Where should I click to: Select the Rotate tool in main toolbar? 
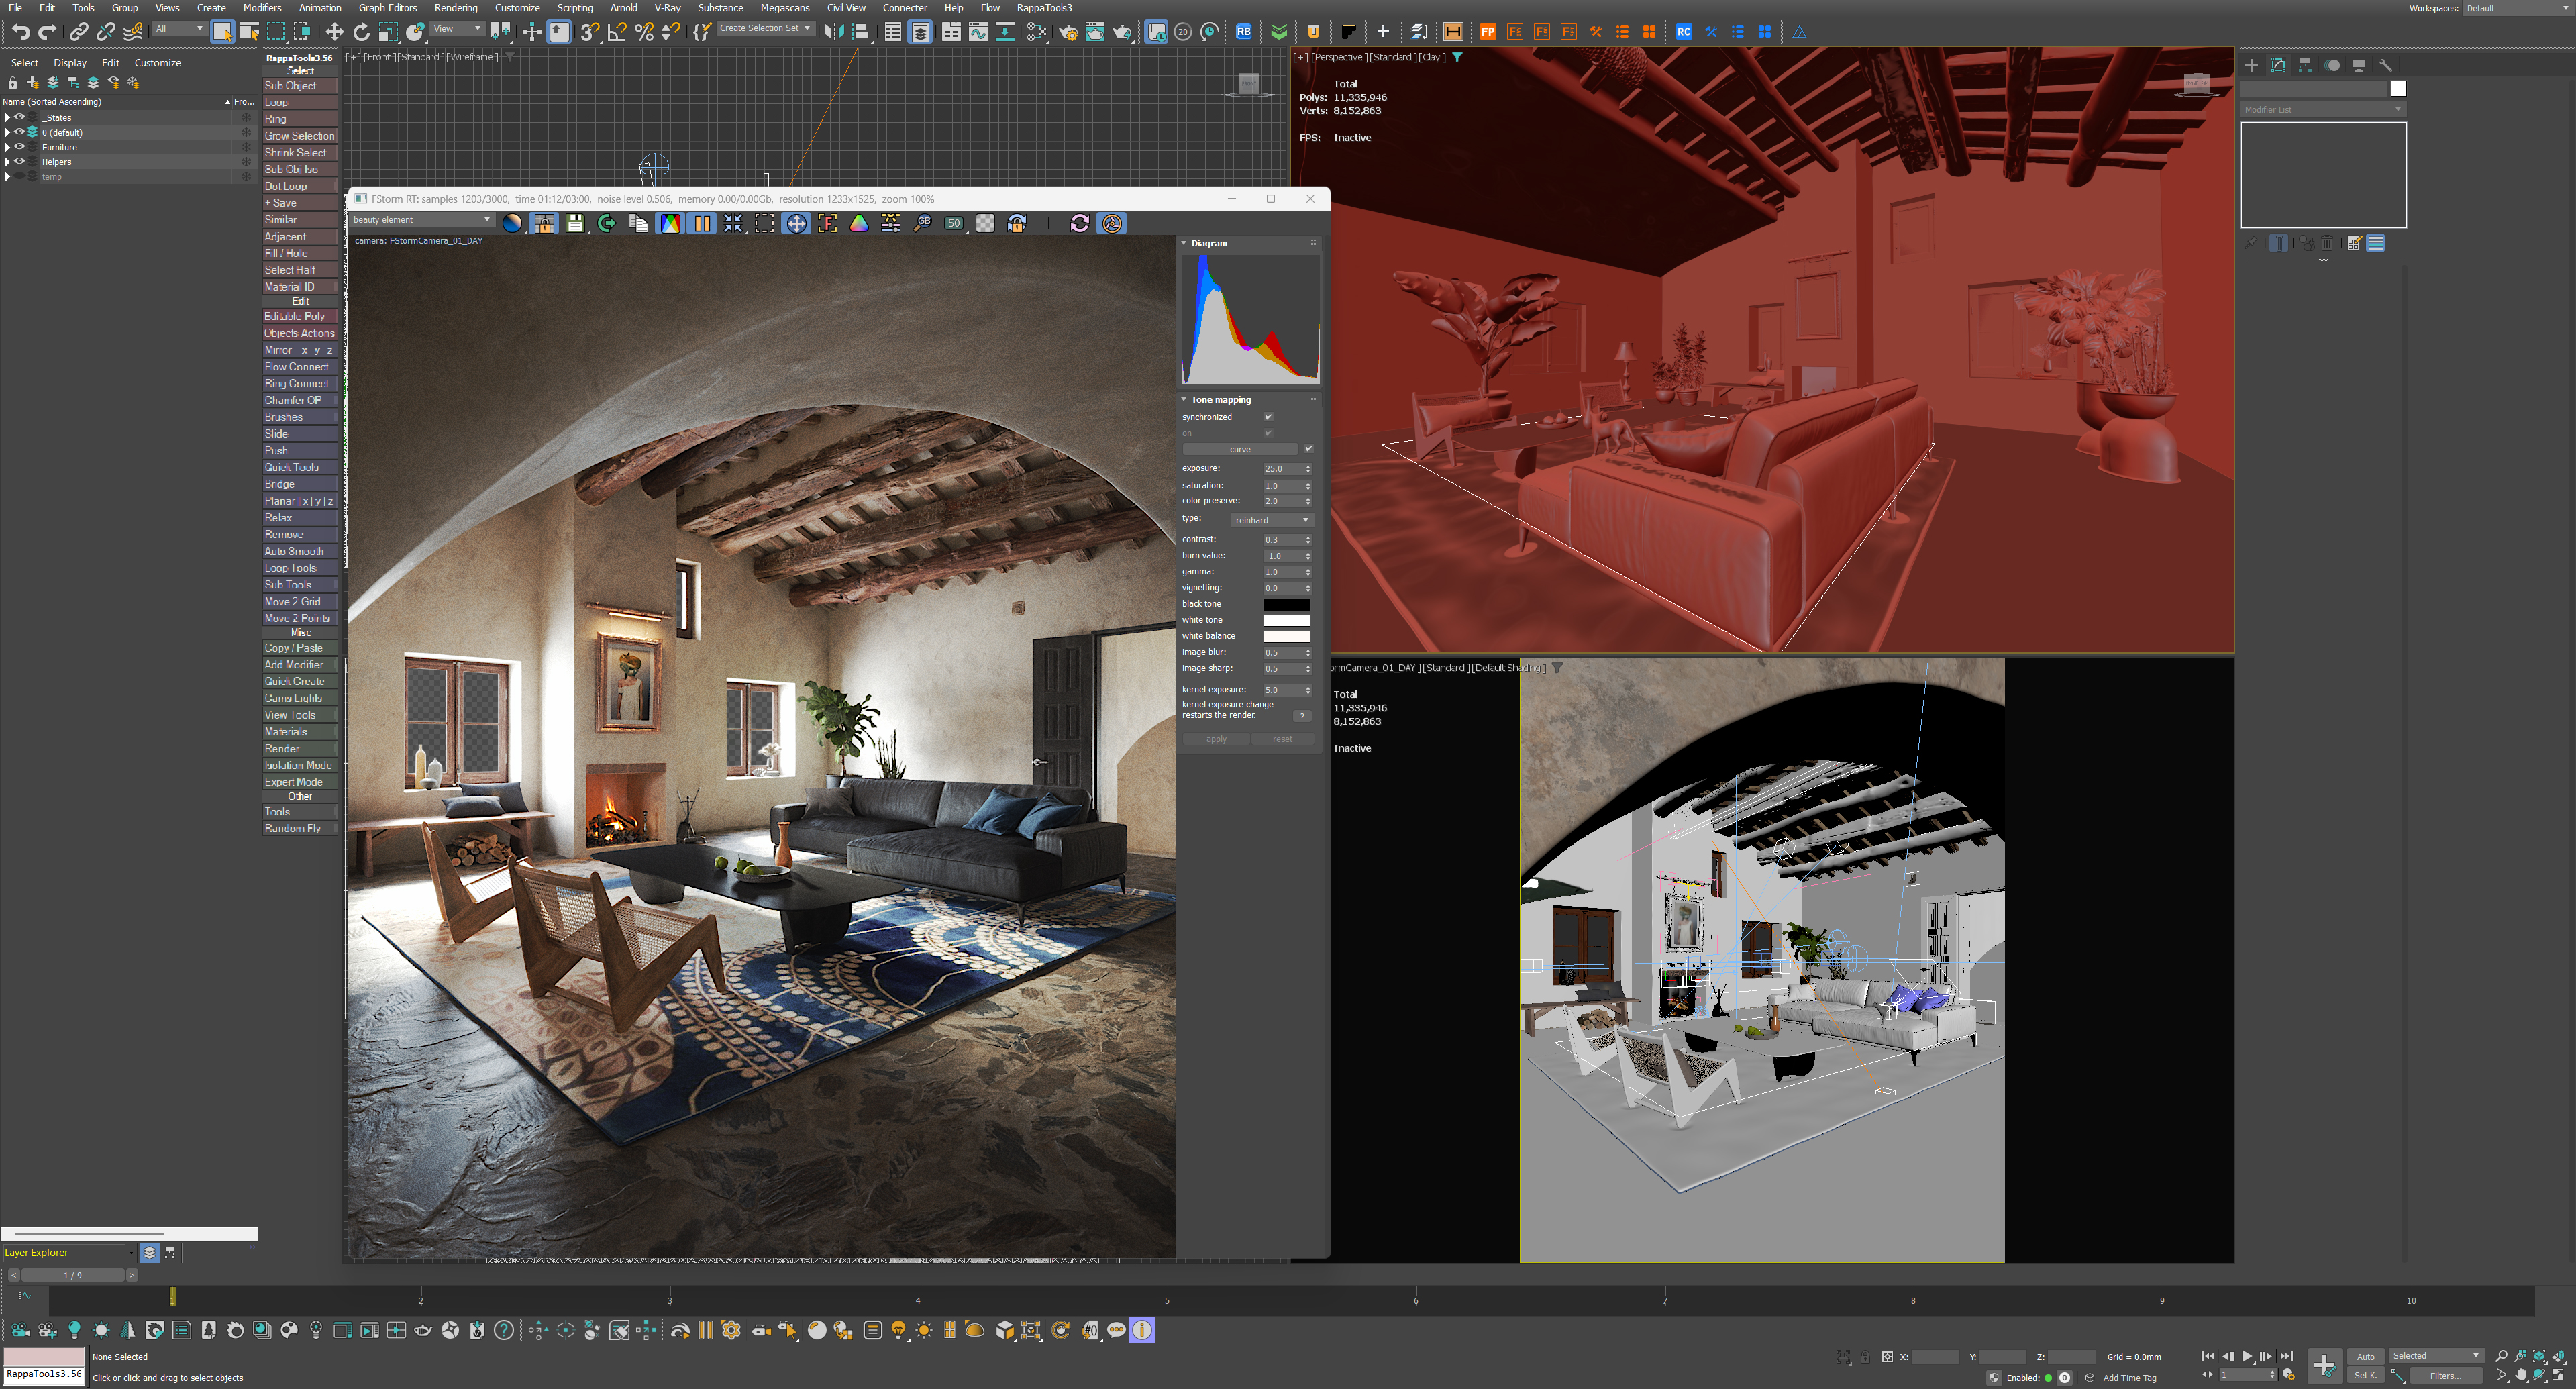[x=361, y=32]
